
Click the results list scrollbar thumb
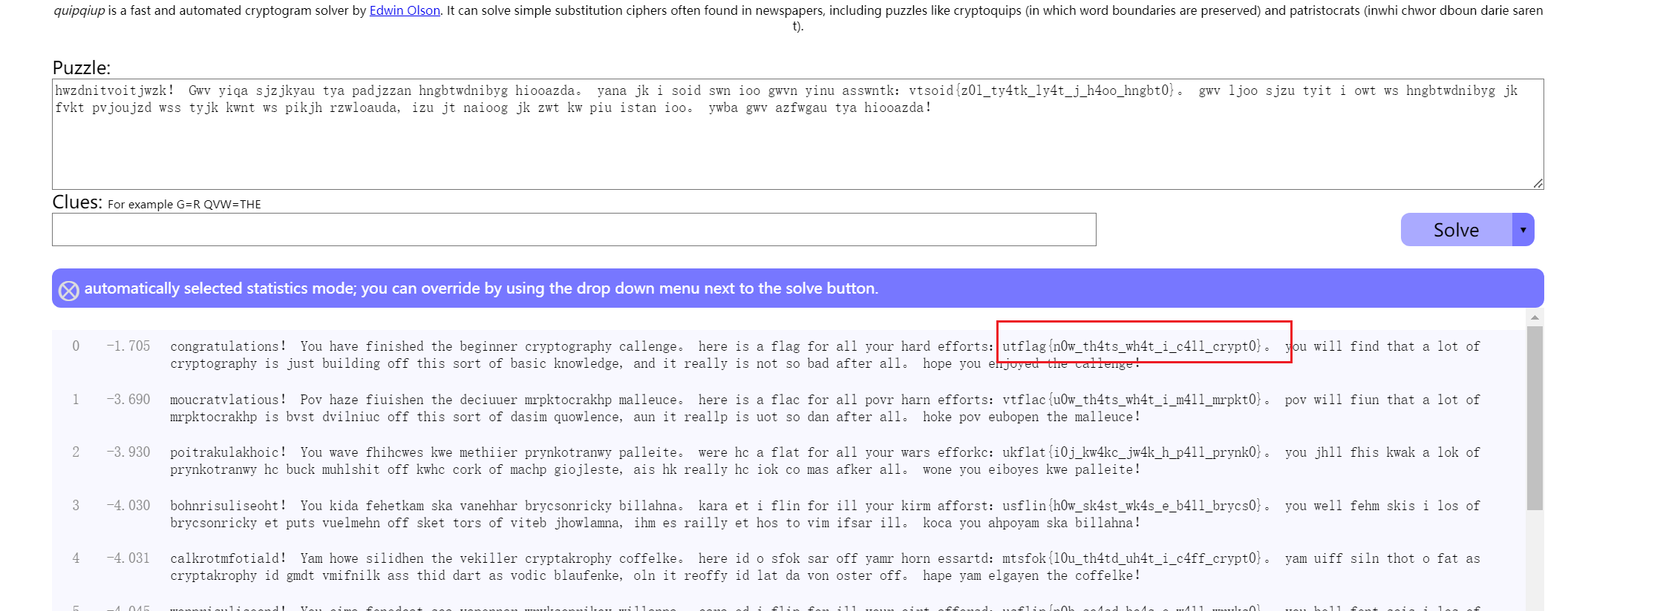pyautogui.click(x=1535, y=417)
